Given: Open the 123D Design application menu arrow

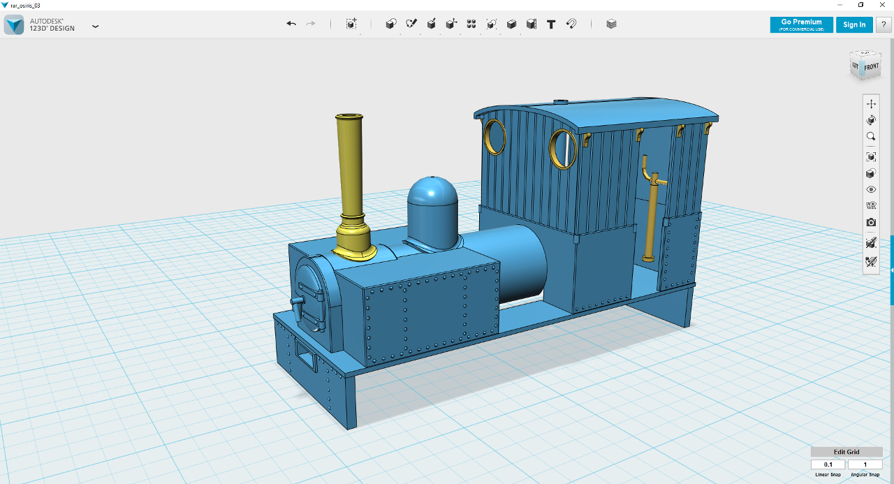Looking at the screenshot, I should click(x=95, y=26).
